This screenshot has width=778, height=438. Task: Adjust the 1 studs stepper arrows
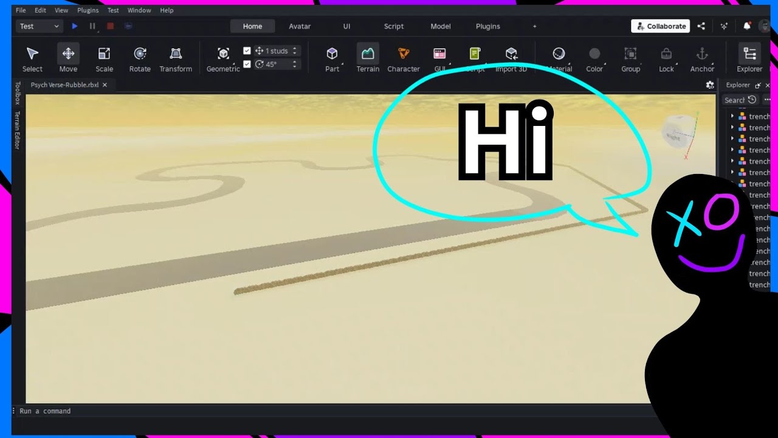[295, 51]
